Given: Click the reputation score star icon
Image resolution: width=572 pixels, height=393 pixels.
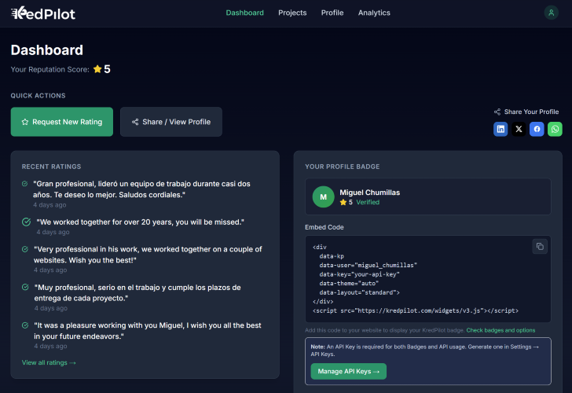Looking at the screenshot, I should (97, 69).
